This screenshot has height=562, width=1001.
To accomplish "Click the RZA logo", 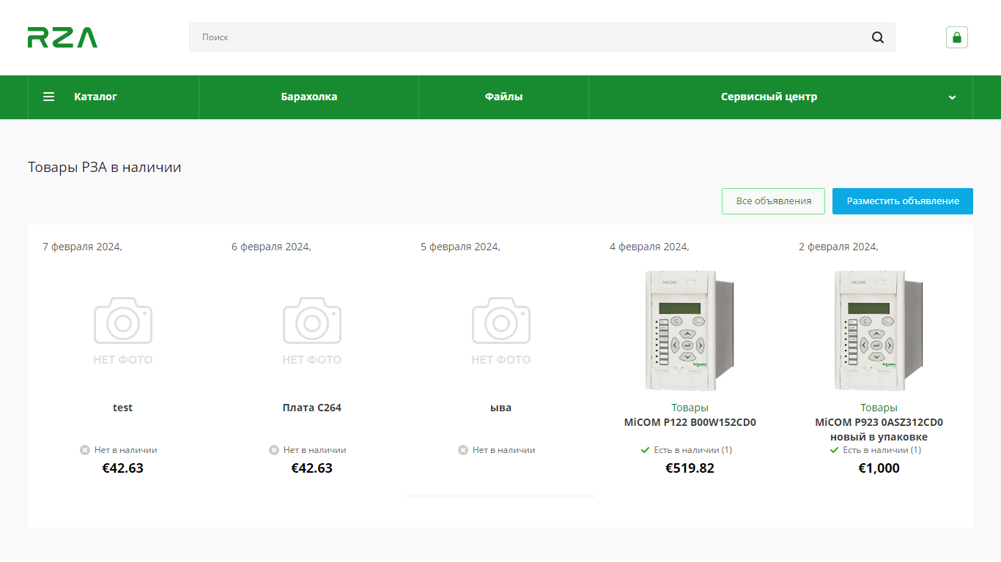I will click(x=62, y=37).
